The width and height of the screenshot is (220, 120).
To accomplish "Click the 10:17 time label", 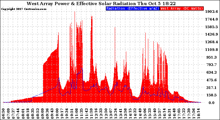I will pos(62,114).
